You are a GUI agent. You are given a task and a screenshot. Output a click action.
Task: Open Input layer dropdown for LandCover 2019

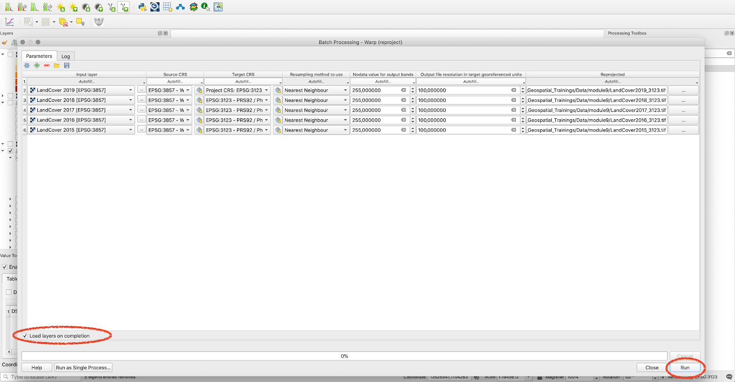click(x=81, y=90)
